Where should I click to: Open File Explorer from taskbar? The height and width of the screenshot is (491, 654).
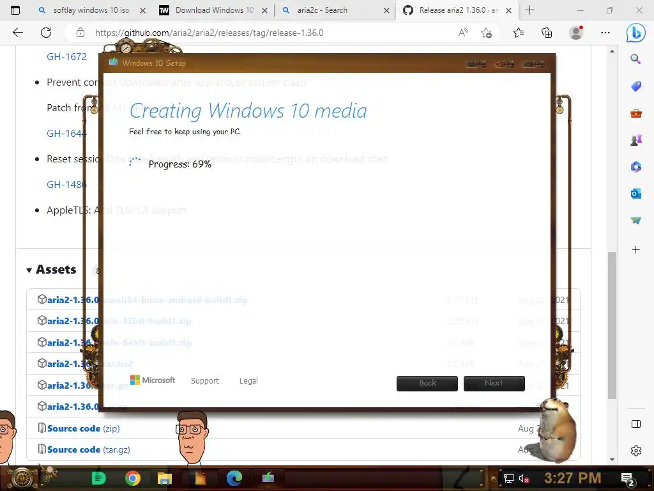click(165, 478)
